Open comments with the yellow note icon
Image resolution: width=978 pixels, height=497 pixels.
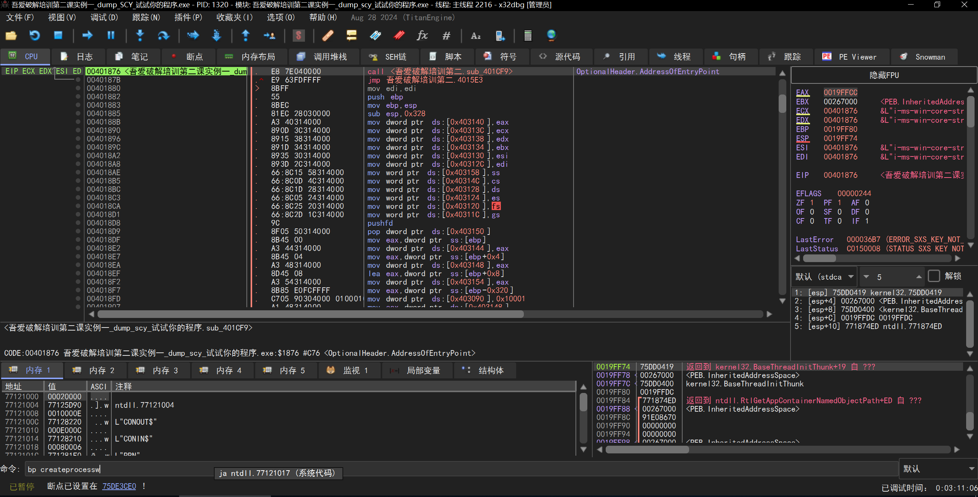click(x=351, y=36)
